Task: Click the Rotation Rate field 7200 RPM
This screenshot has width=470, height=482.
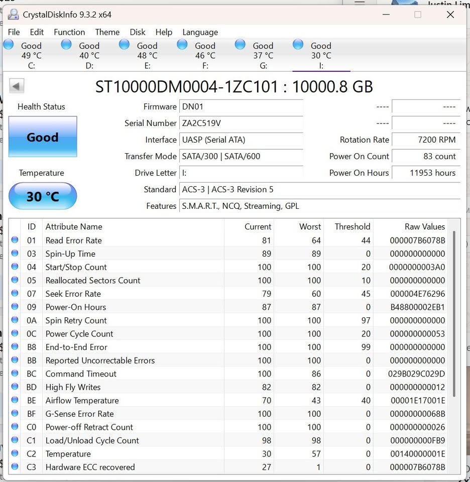Action: [426, 140]
